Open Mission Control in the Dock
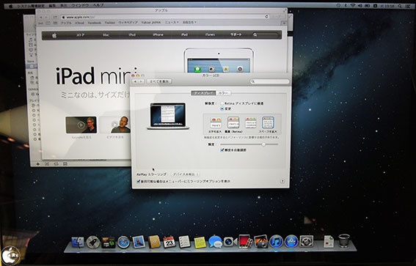This screenshot has height=266, width=416. click(x=109, y=242)
